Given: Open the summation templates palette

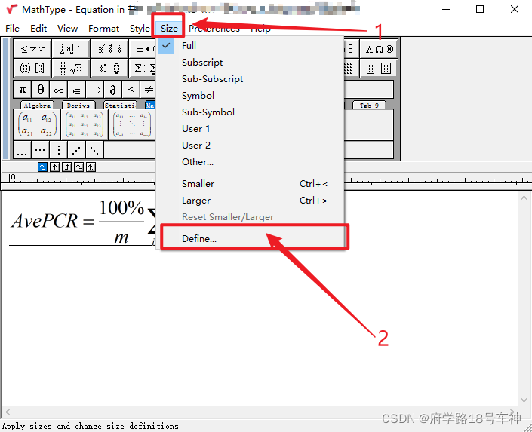Looking at the screenshot, I should (143, 68).
